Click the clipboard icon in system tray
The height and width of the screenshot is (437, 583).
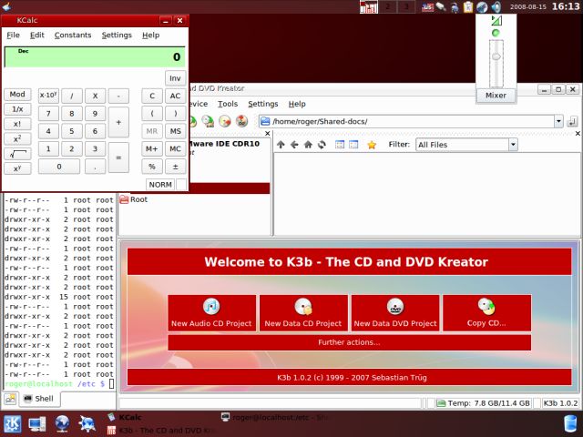(467, 7)
